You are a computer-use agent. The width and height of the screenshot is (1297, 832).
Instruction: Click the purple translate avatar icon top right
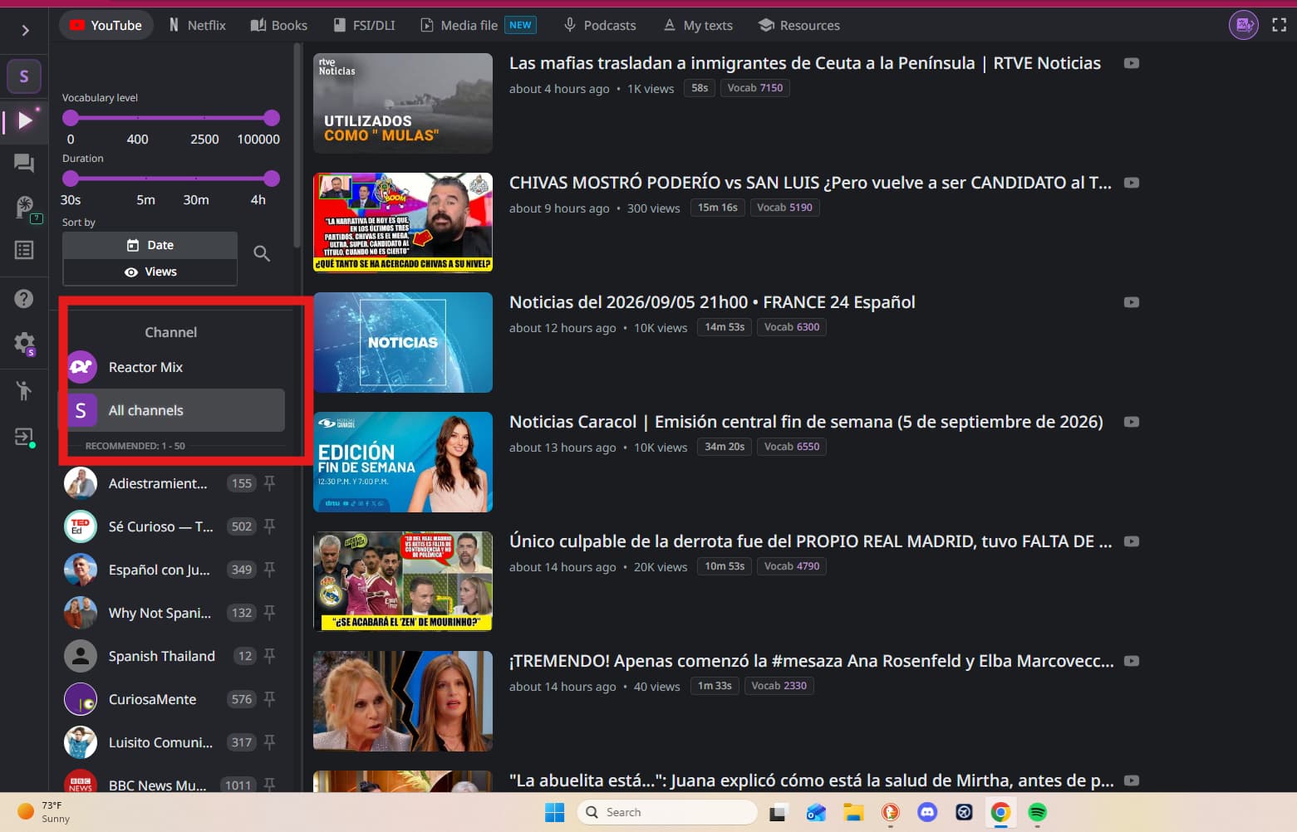click(1244, 26)
